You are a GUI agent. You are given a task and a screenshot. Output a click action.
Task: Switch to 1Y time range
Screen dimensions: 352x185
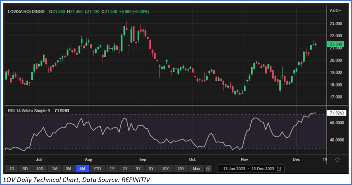[x=112, y=169]
